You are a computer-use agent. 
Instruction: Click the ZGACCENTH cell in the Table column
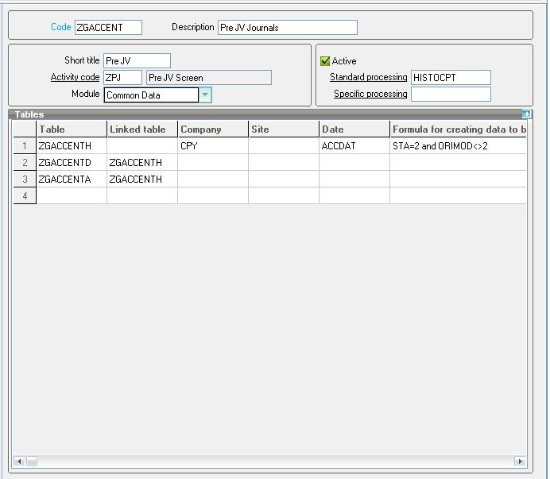pyautogui.click(x=72, y=145)
